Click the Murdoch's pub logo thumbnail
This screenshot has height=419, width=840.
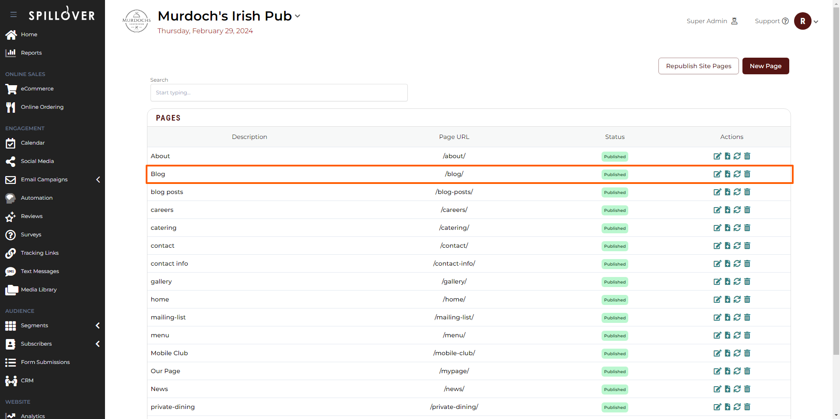136,21
